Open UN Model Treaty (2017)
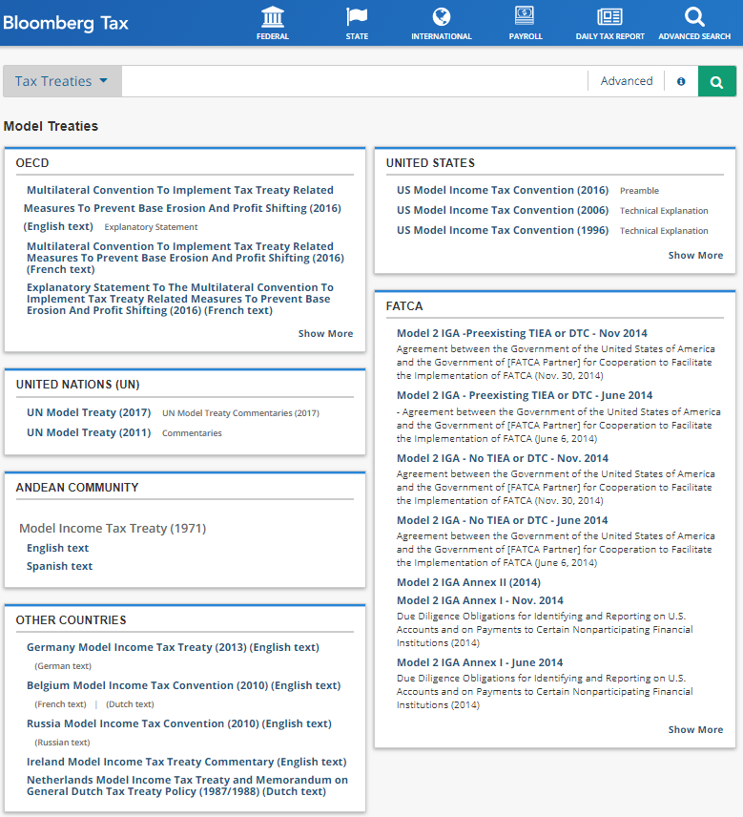 [89, 412]
